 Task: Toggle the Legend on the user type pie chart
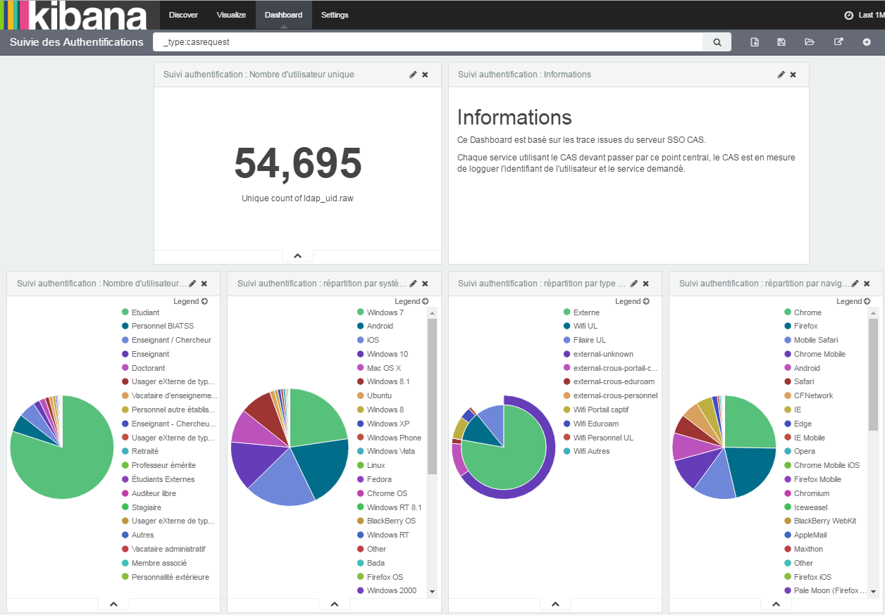(190, 301)
